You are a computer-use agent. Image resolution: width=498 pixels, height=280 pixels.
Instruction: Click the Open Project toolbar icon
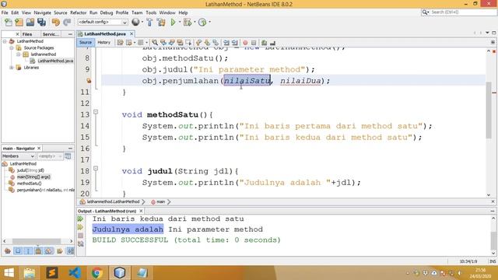coord(30,23)
